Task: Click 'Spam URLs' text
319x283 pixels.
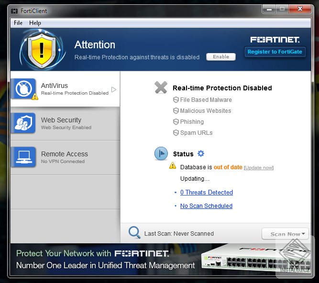Action: pyautogui.click(x=196, y=133)
